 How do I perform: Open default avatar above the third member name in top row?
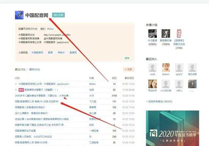(179, 67)
